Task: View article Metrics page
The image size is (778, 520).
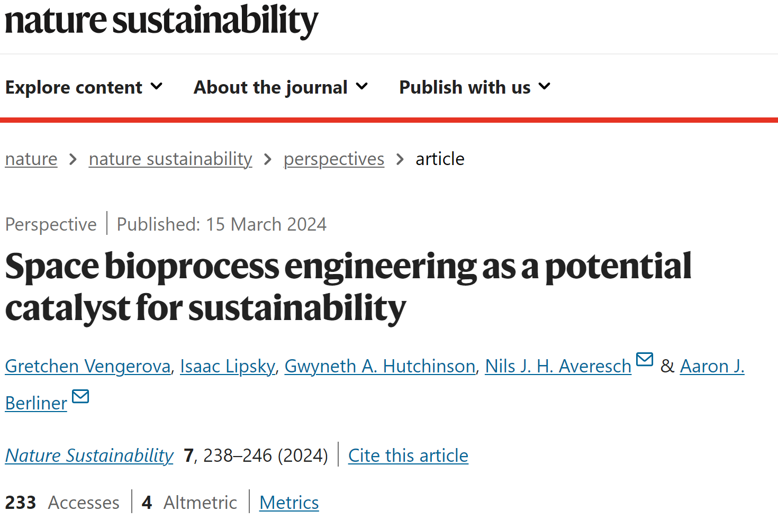Action: tap(289, 503)
